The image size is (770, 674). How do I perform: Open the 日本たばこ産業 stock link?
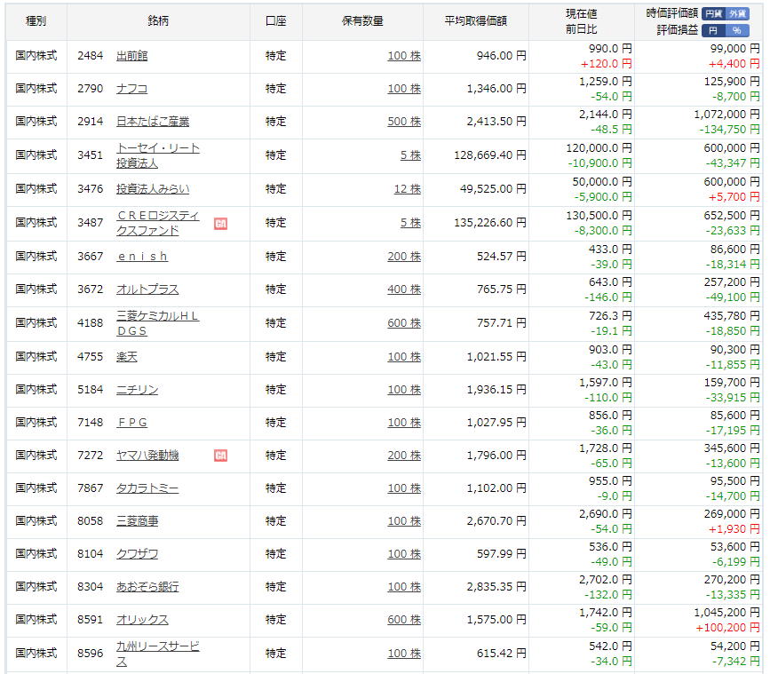point(153,122)
